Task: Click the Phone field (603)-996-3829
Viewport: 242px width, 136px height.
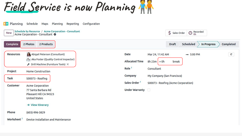Action: point(36,112)
